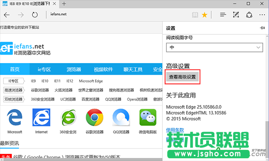Click the share icon
Screen dimensions: 269x161
[249, 15]
